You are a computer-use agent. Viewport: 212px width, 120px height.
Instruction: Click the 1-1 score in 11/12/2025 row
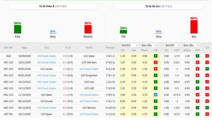pyautogui.click(x=65, y=95)
